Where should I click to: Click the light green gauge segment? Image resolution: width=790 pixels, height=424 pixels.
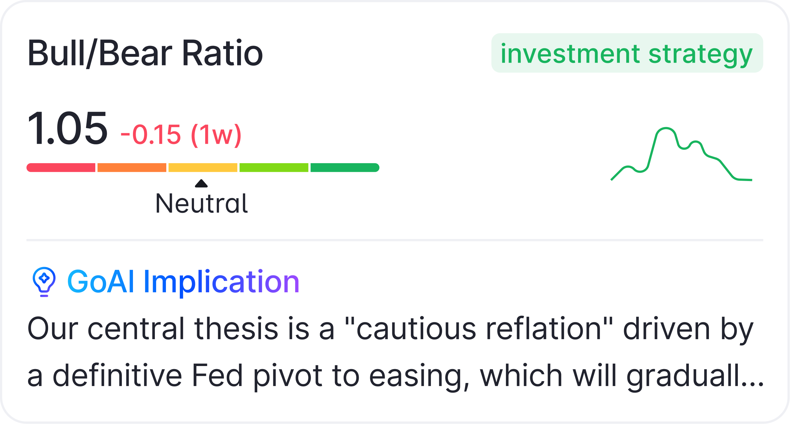click(274, 167)
